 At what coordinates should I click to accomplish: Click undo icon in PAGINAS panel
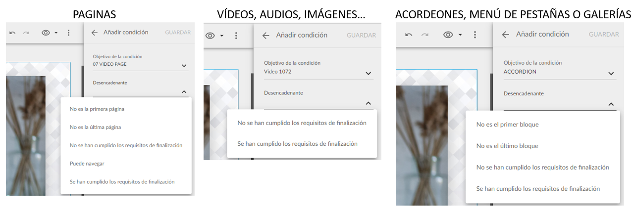(x=12, y=33)
